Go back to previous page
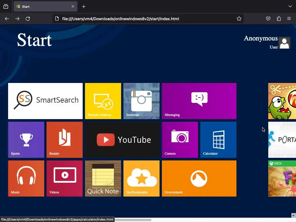 [7, 19]
